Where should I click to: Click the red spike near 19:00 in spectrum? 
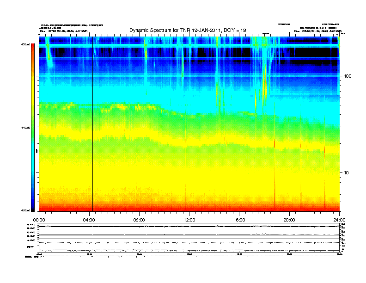click(x=275, y=144)
